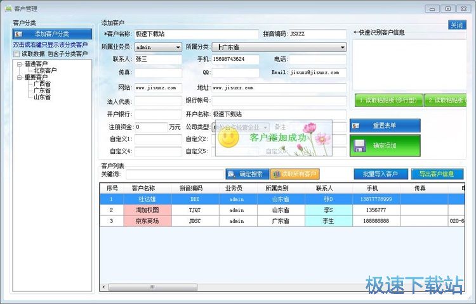The width and height of the screenshot is (476, 304).
Task: Click the left scroll arrow of customer list
Action: (104, 287)
